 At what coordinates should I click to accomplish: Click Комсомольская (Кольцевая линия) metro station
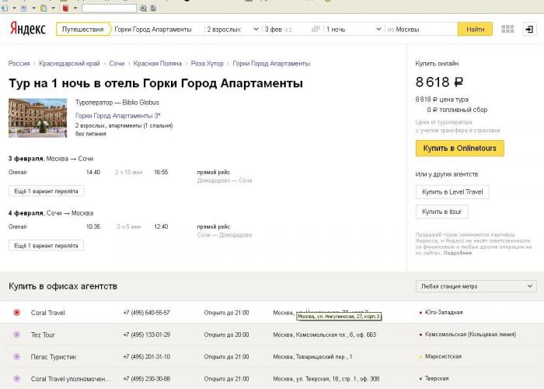[470, 334]
